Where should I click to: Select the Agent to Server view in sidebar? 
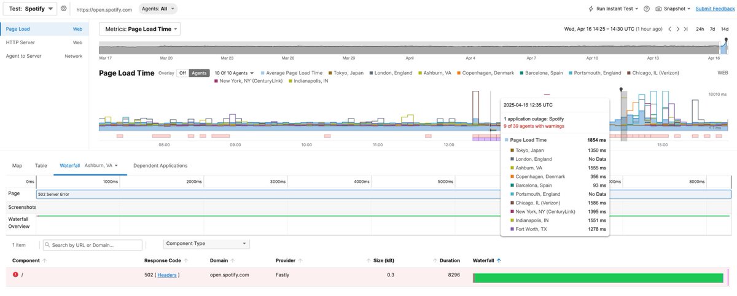coord(44,56)
